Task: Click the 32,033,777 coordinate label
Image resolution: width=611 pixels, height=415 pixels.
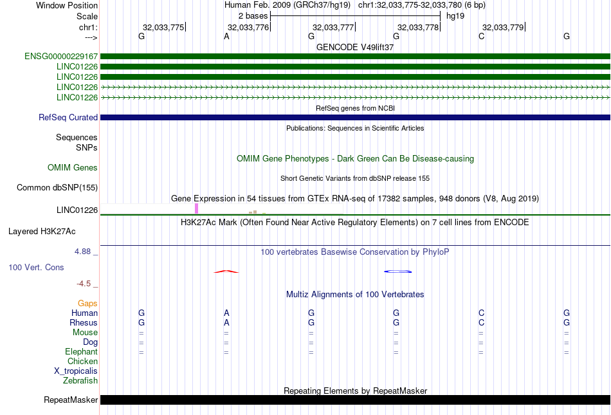Action: point(333,27)
